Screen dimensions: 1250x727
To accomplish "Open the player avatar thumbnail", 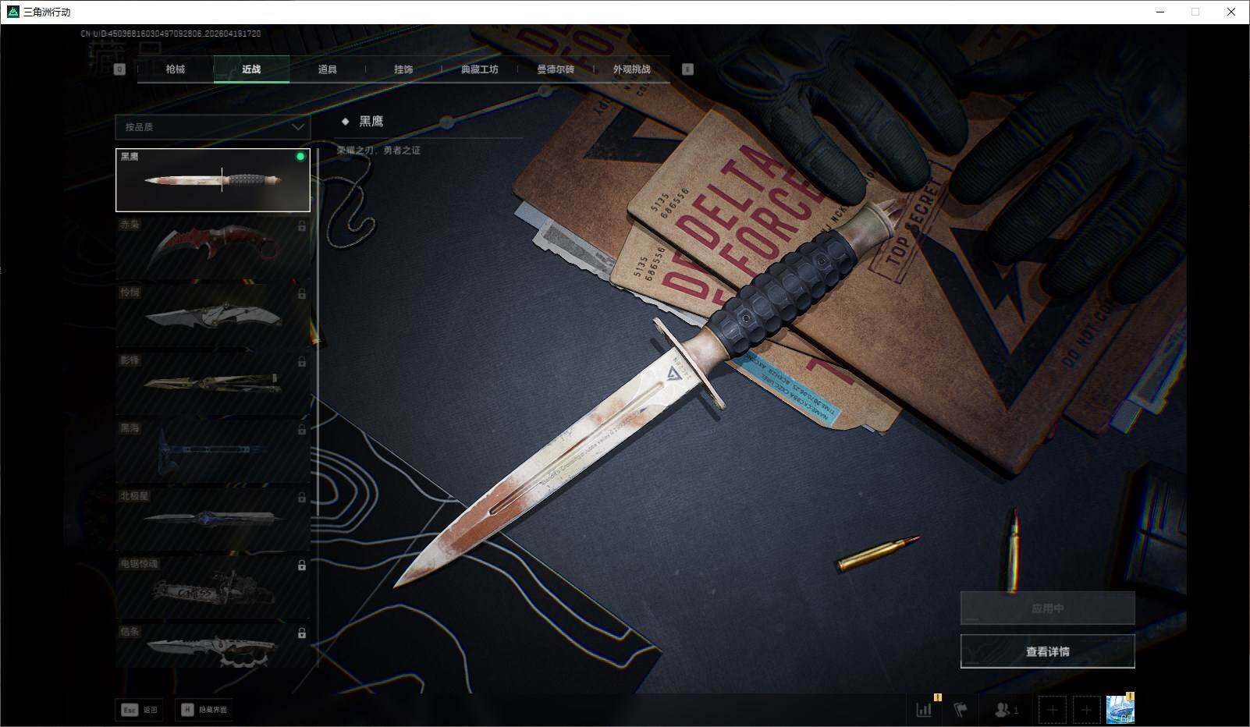I will (1120, 709).
